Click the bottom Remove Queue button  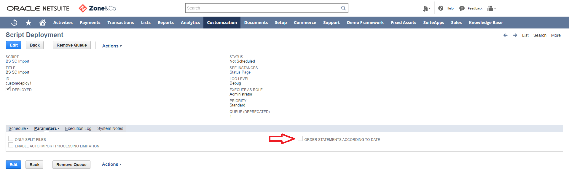71,165
